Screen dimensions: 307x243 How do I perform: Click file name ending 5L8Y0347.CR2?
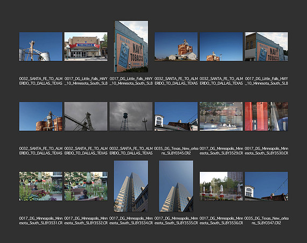tap(266, 221)
